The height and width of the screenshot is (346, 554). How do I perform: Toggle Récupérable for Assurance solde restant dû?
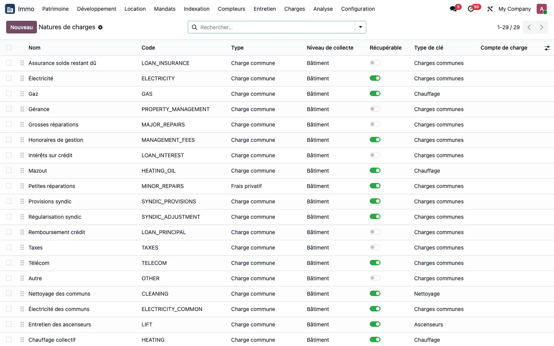(375, 63)
